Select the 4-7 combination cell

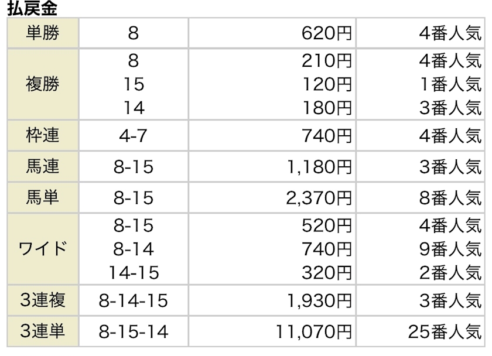pos(133,136)
